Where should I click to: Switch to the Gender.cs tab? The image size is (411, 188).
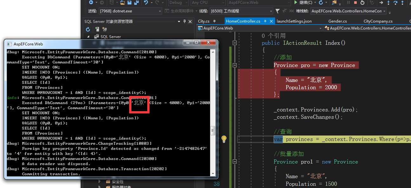[x=338, y=21]
